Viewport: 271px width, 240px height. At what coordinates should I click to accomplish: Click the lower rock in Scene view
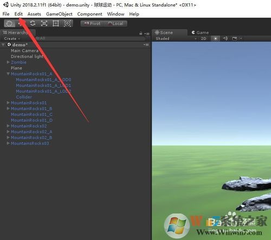[x=254, y=202]
